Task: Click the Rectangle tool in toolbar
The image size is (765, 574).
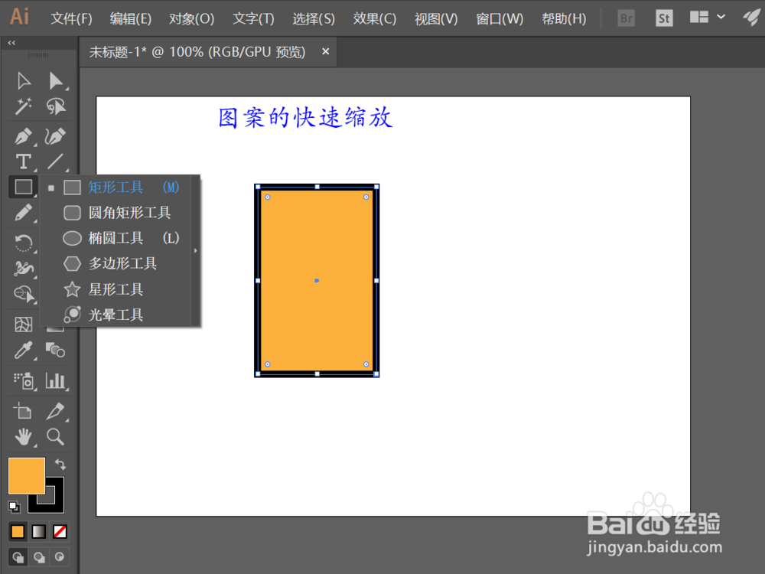Action: click(23, 187)
